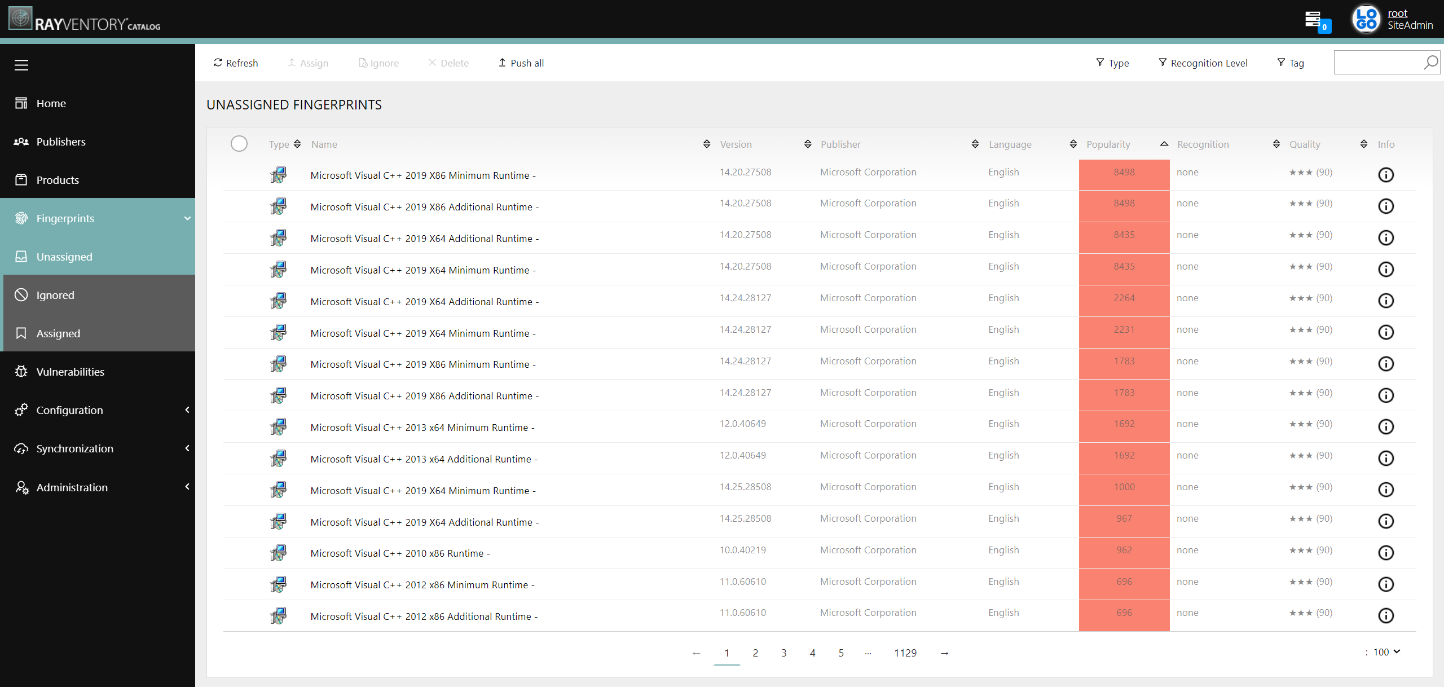Screen dimensions: 1444x687
Task: Click Push all upload button
Action: pos(521,63)
